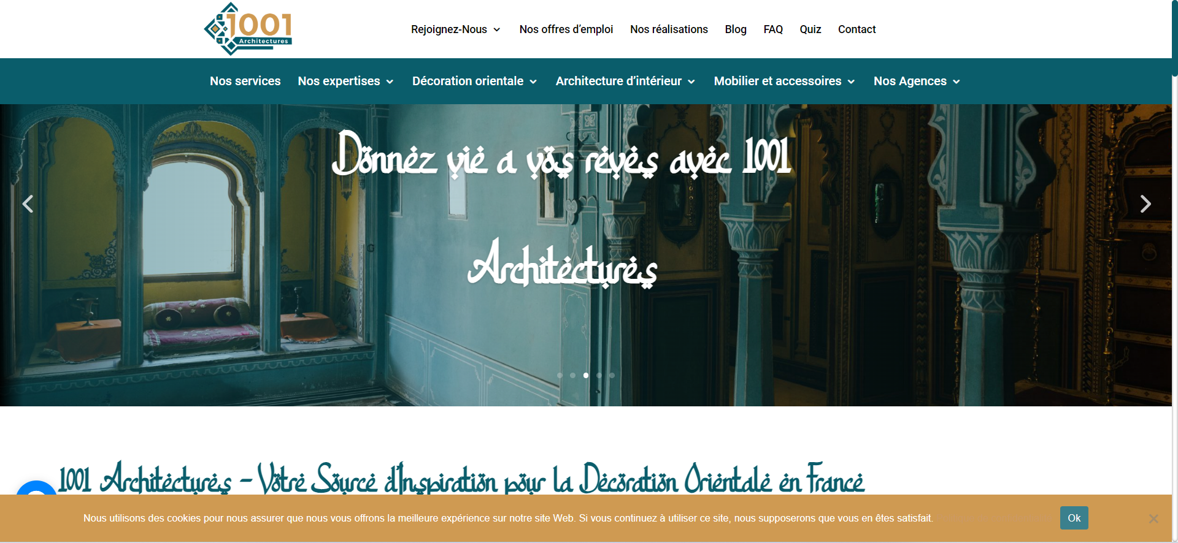Open the FAQ page
This screenshot has width=1178, height=543.
coord(773,29)
